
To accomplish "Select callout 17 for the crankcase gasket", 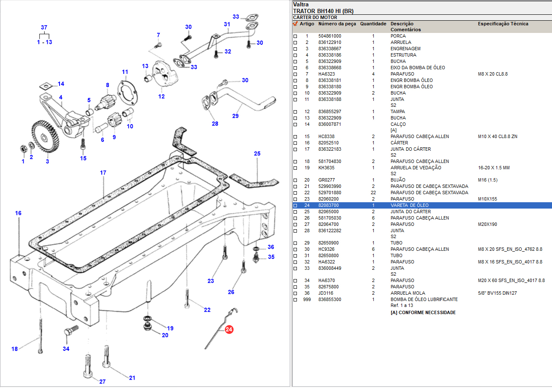I will (x=103, y=173).
